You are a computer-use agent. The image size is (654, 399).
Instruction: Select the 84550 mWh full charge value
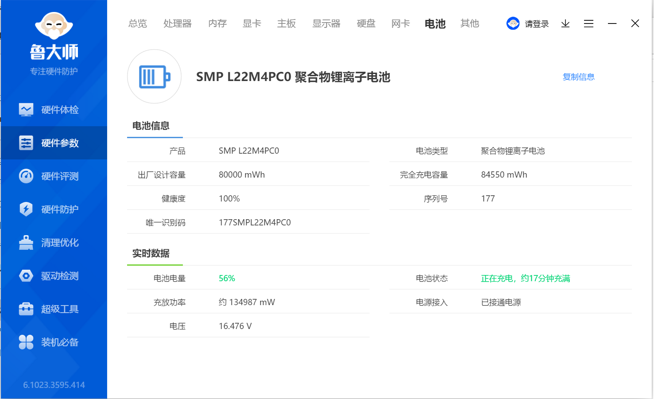(x=504, y=175)
